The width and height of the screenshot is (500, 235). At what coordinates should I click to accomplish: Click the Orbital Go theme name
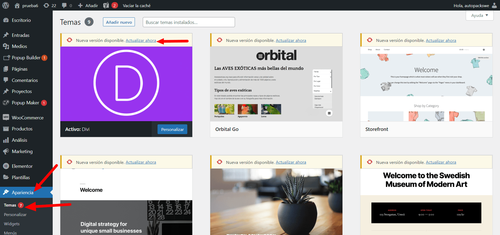click(x=227, y=129)
